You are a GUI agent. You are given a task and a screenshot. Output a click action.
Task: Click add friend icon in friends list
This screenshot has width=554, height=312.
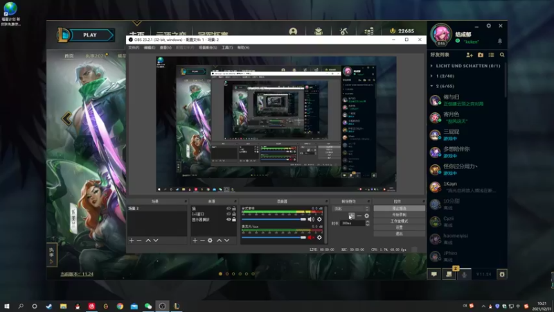click(470, 55)
